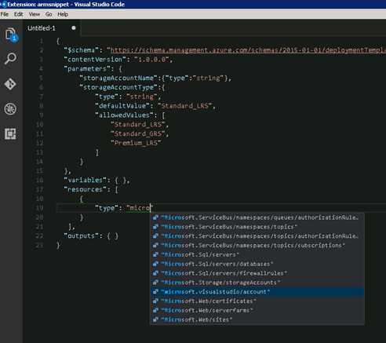Open the View menu
Image resolution: width=386 pixels, height=343 pixels.
35,14
